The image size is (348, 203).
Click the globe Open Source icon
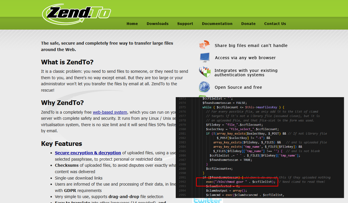[x=204, y=87]
